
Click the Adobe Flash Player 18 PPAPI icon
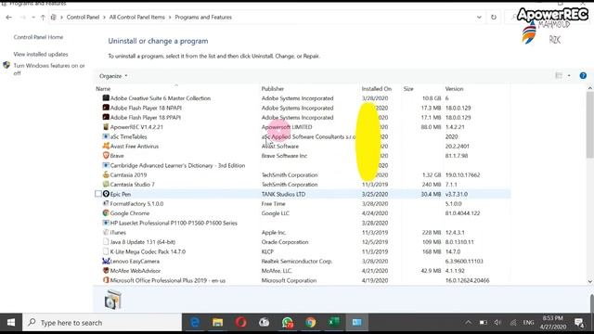(106, 118)
